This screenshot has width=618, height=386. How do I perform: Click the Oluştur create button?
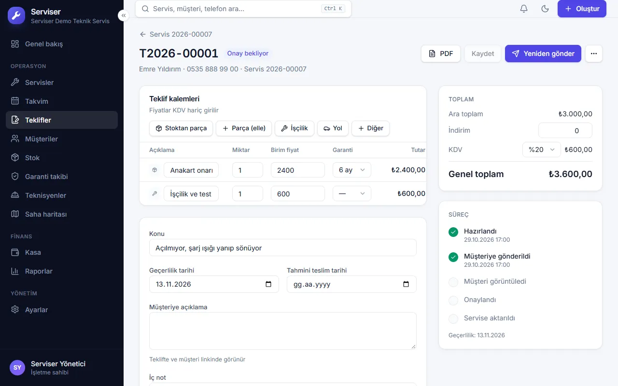click(x=582, y=9)
